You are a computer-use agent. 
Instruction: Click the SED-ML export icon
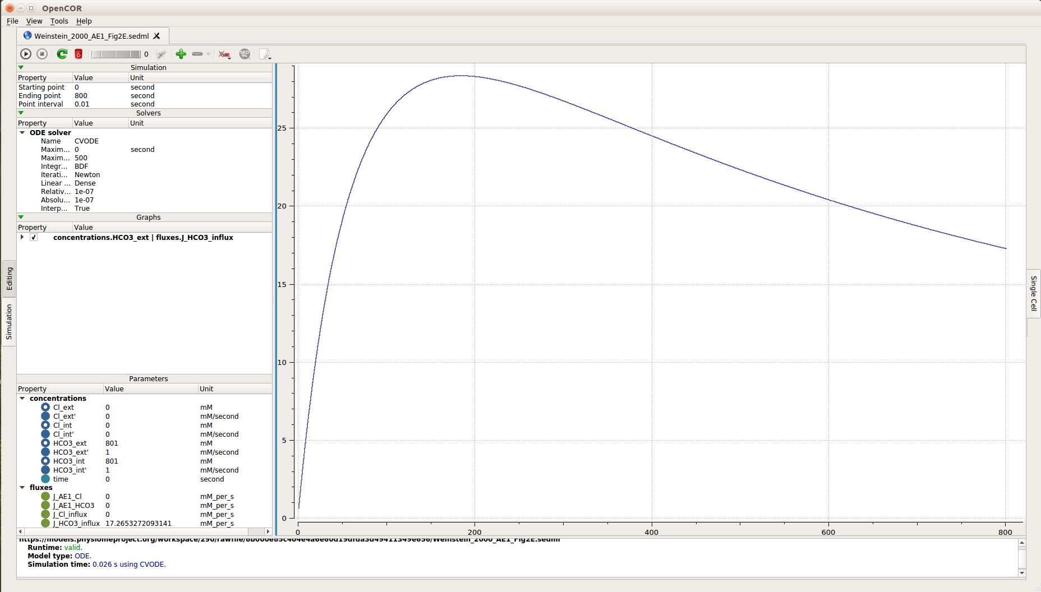[x=245, y=54]
